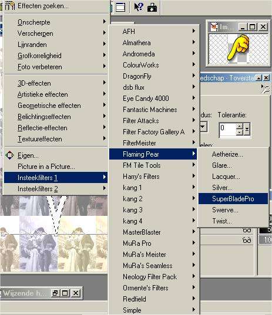Open the Tolerantie slider dropdown
The width and height of the screenshot is (272, 315).
(247, 129)
